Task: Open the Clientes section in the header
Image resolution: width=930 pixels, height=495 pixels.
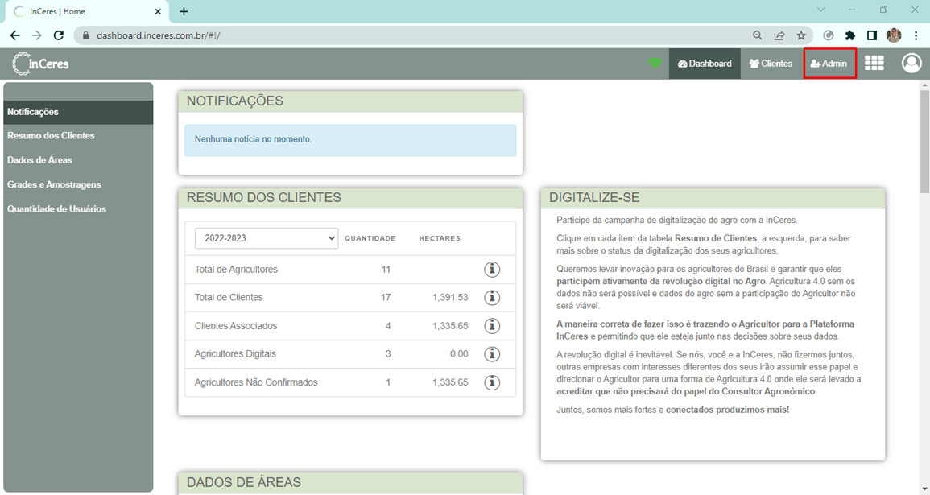Action: coord(771,64)
